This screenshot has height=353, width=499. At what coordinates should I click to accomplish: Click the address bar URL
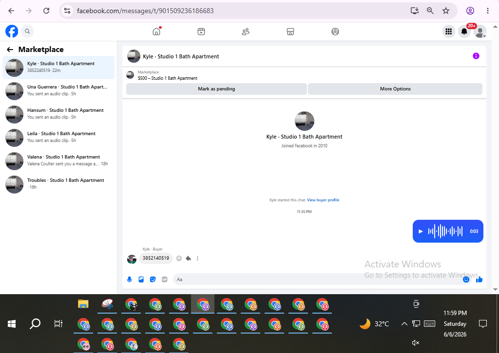coord(145,11)
